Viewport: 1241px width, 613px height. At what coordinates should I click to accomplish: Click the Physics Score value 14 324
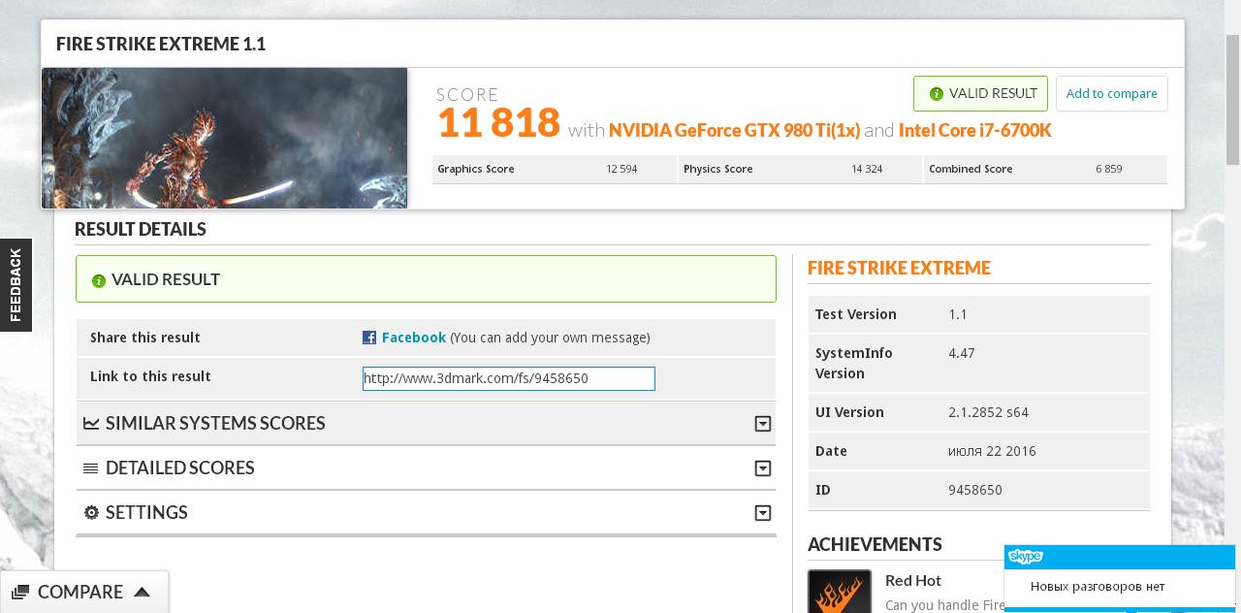(x=867, y=169)
